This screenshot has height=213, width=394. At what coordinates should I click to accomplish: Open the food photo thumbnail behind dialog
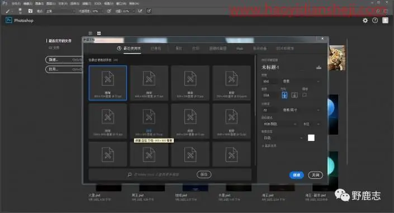click(x=337, y=58)
